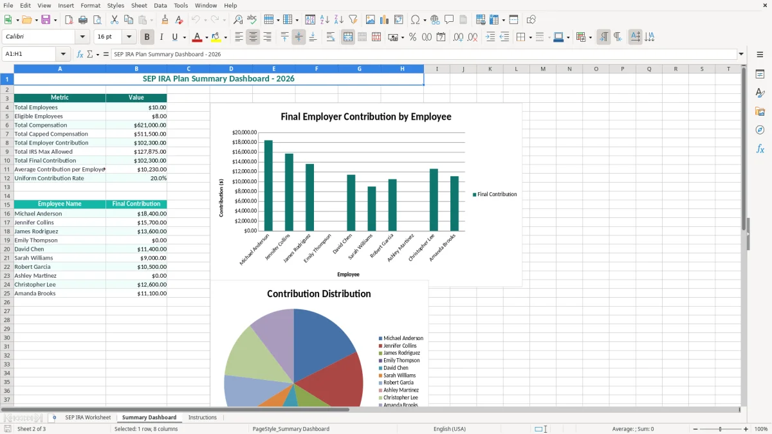
Task: Sort descending Z to A
Action: point(339,20)
